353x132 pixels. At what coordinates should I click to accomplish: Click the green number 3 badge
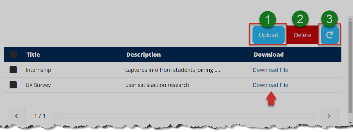[x=329, y=20]
